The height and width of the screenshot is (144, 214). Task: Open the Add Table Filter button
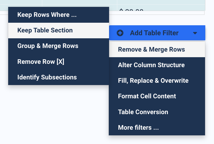pyautogui.click(x=157, y=33)
